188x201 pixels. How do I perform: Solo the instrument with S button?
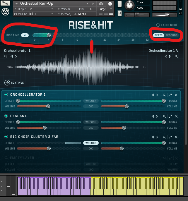(x=119, y=4)
